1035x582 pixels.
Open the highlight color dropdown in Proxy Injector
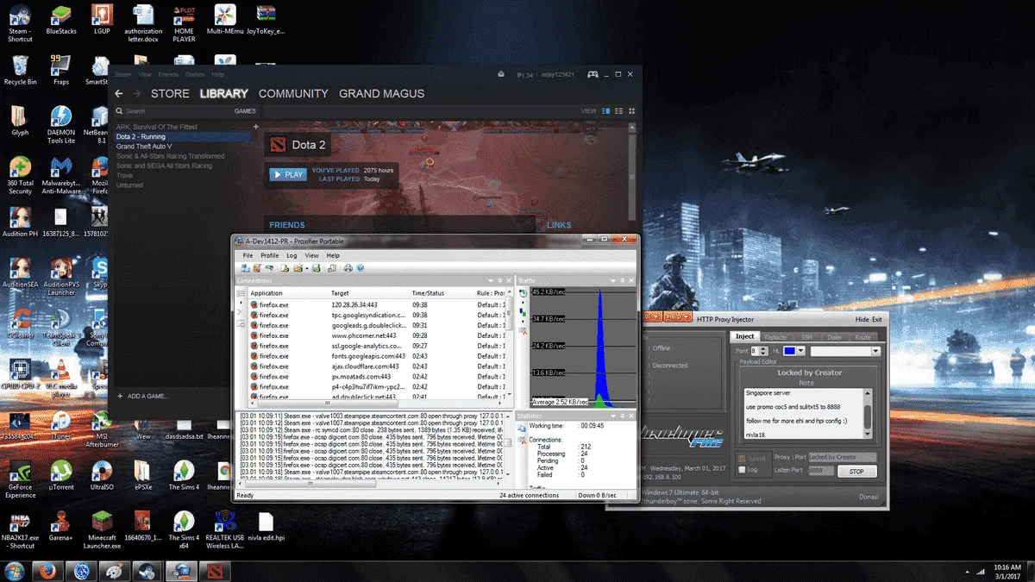(x=800, y=351)
